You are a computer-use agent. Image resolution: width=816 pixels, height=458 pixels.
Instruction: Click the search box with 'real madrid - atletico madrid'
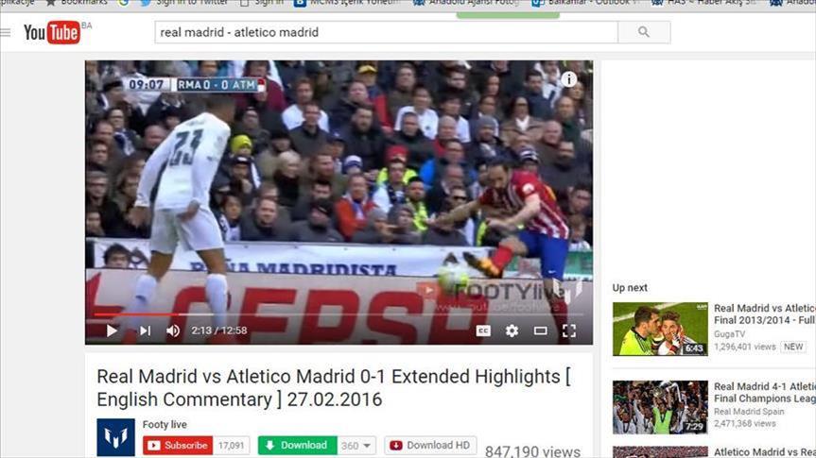click(x=386, y=32)
